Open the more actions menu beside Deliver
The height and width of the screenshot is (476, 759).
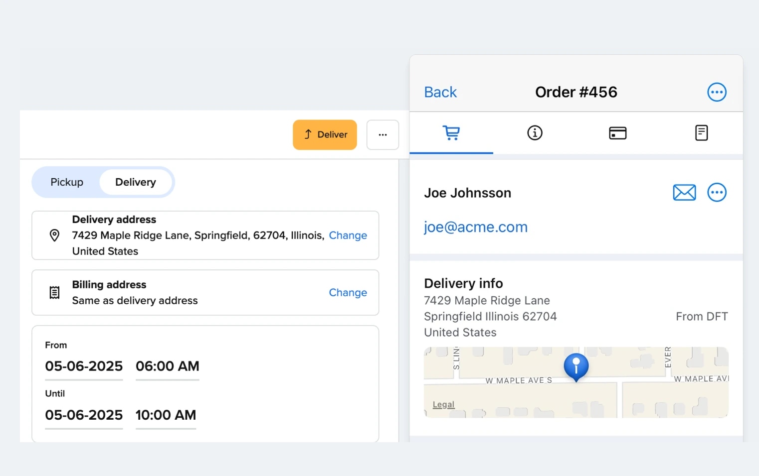pos(382,134)
